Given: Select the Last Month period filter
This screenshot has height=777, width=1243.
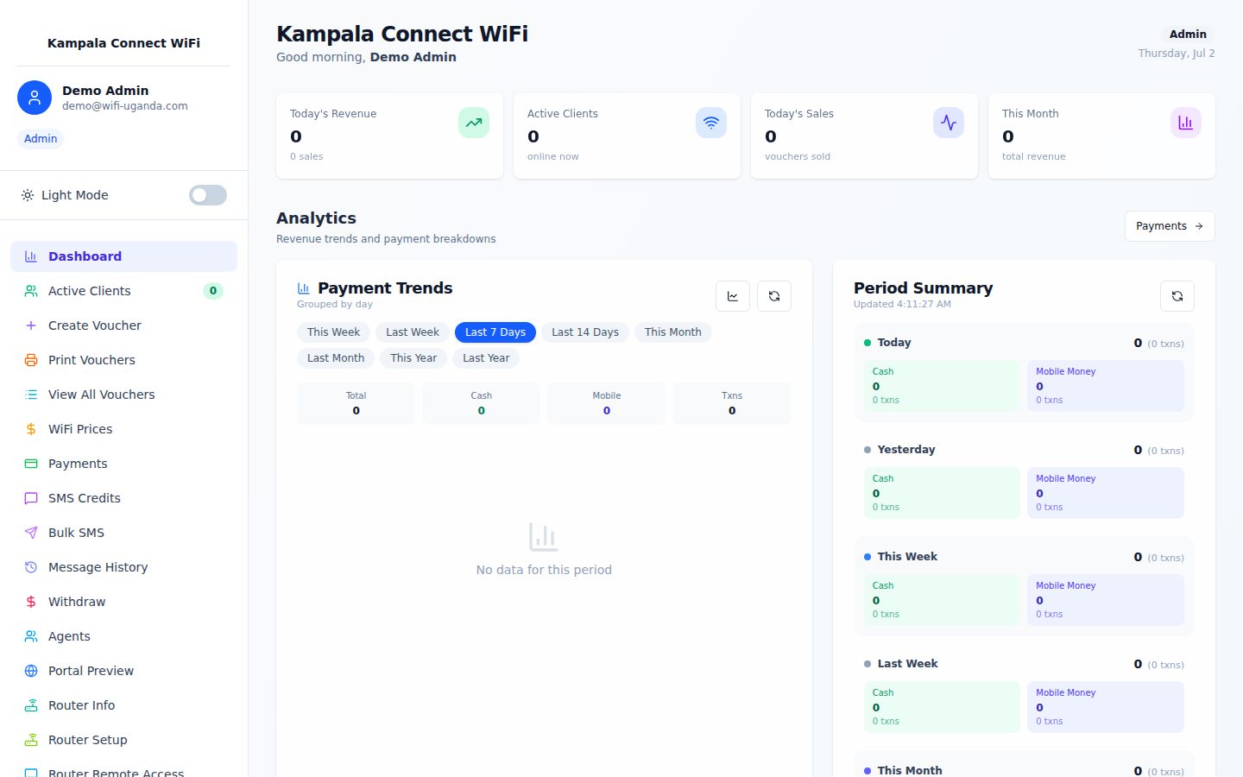Looking at the screenshot, I should (x=336, y=358).
